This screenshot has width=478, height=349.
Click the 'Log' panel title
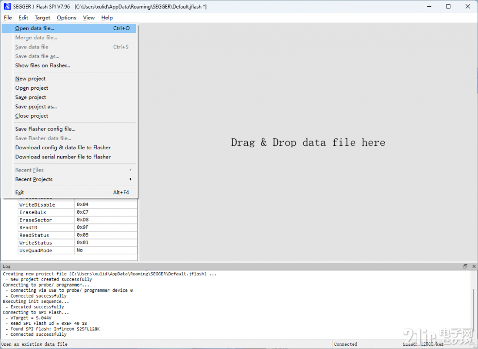(7, 266)
